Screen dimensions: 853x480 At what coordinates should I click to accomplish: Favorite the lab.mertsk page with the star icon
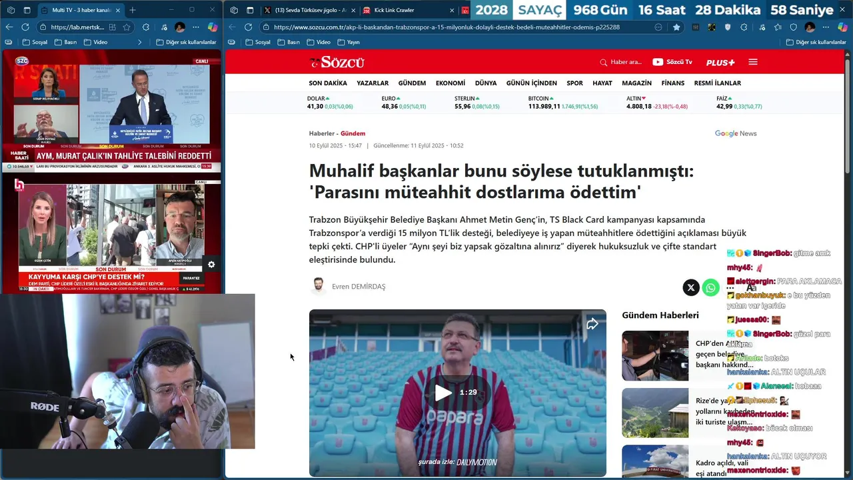pos(127,27)
